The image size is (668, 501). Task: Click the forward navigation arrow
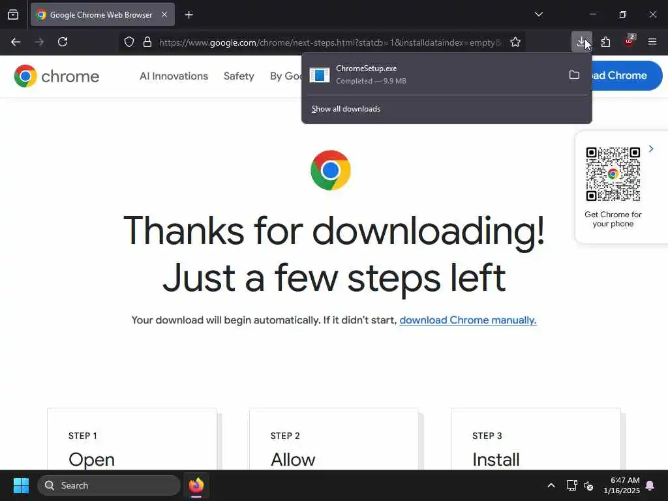[39, 42]
